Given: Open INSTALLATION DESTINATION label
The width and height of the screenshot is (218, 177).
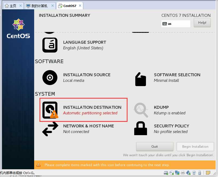Looking at the screenshot, I should coord(92,107).
